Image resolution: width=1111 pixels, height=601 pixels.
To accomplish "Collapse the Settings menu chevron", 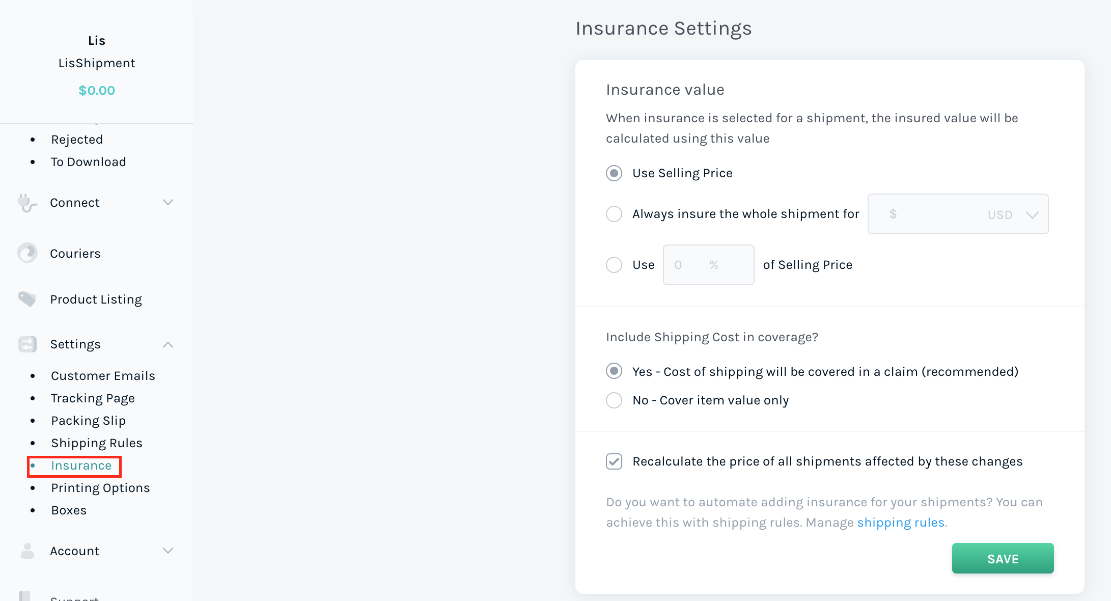I will (168, 345).
